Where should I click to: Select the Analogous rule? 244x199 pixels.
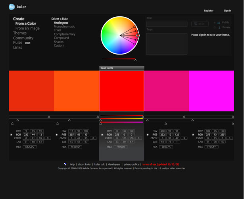61,23
